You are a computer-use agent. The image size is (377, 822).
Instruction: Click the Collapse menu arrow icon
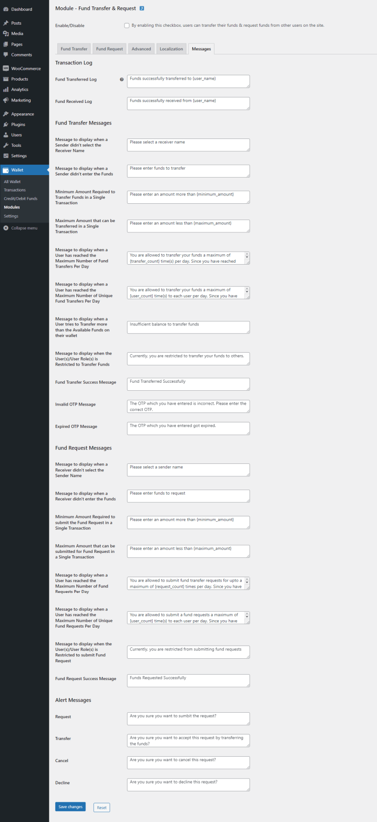(6, 228)
